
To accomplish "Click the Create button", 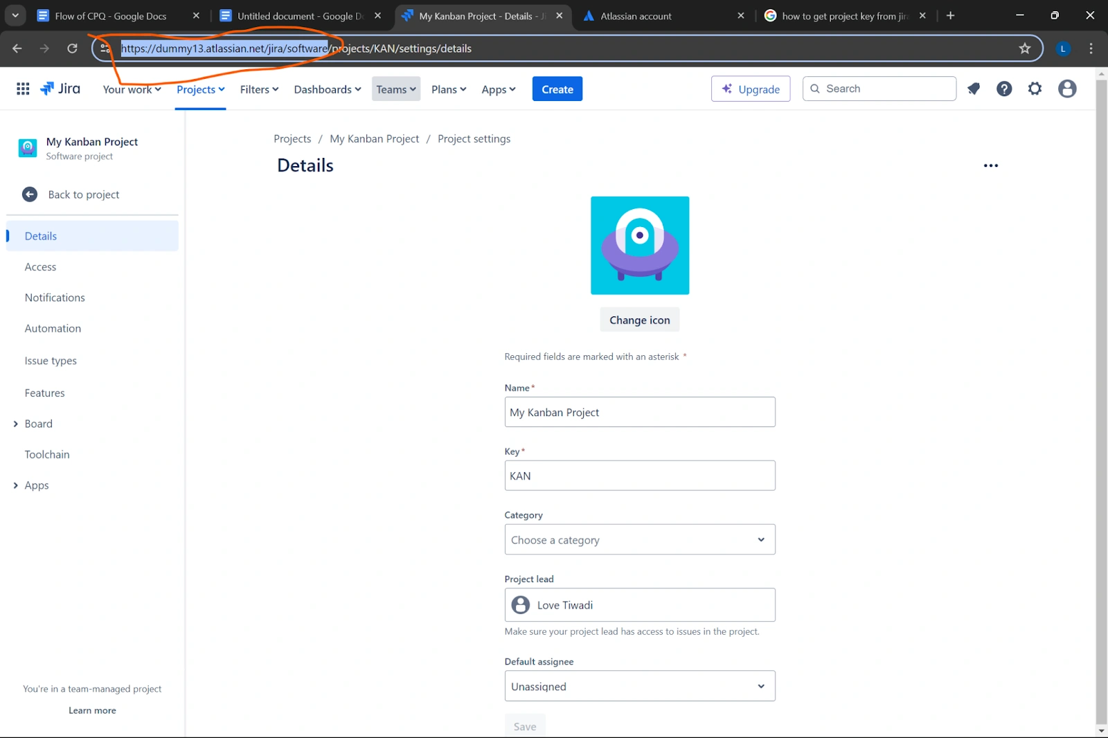I will (557, 89).
